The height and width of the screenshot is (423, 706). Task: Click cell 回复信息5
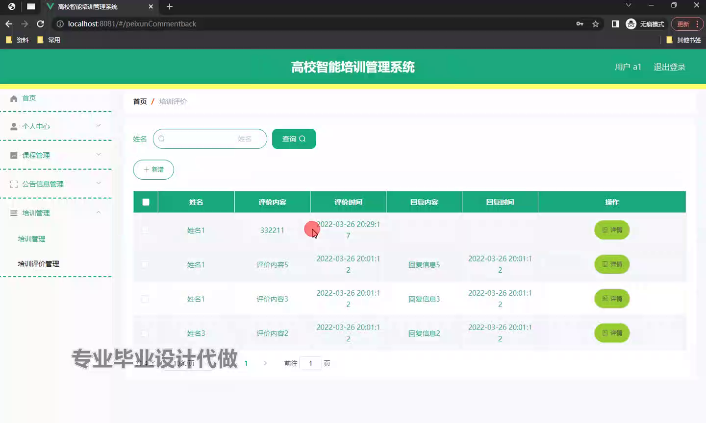coord(424,265)
